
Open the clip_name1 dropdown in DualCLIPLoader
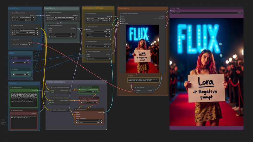click(25, 30)
